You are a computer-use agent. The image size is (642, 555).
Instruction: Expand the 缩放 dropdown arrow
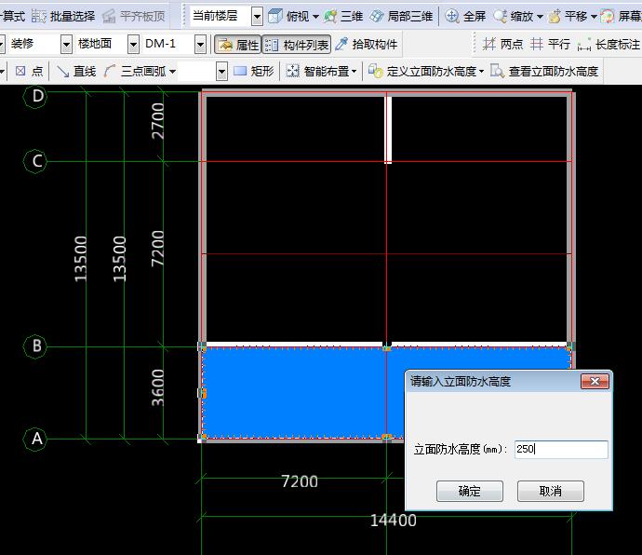[540, 17]
